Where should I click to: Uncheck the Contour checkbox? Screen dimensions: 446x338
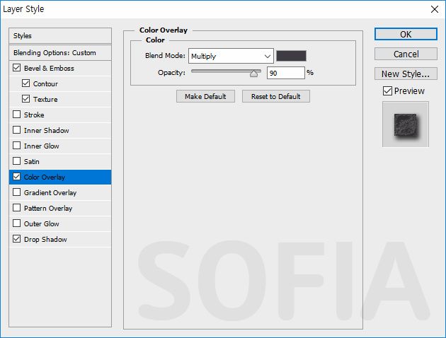click(26, 83)
